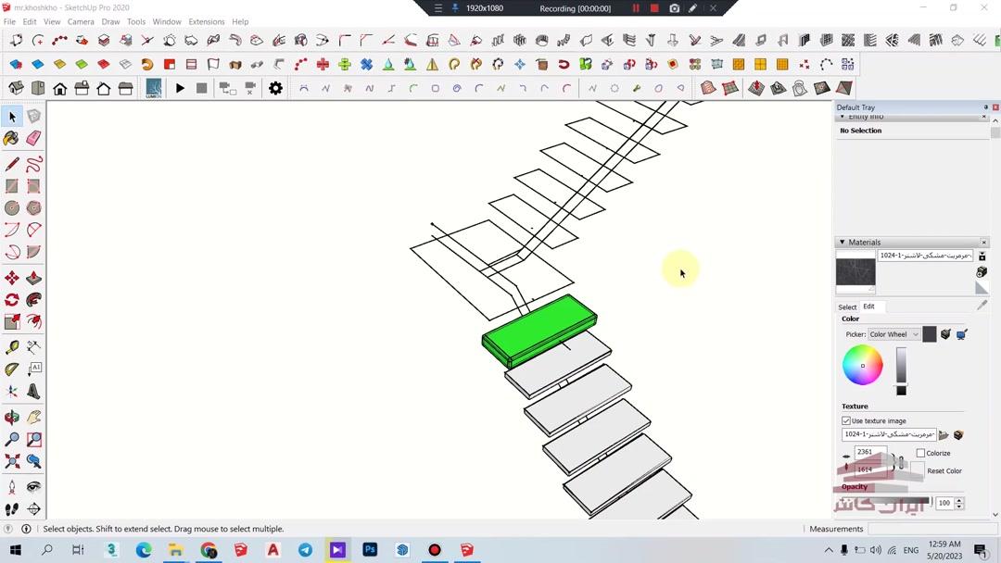Open the Extensions menu

point(206,21)
